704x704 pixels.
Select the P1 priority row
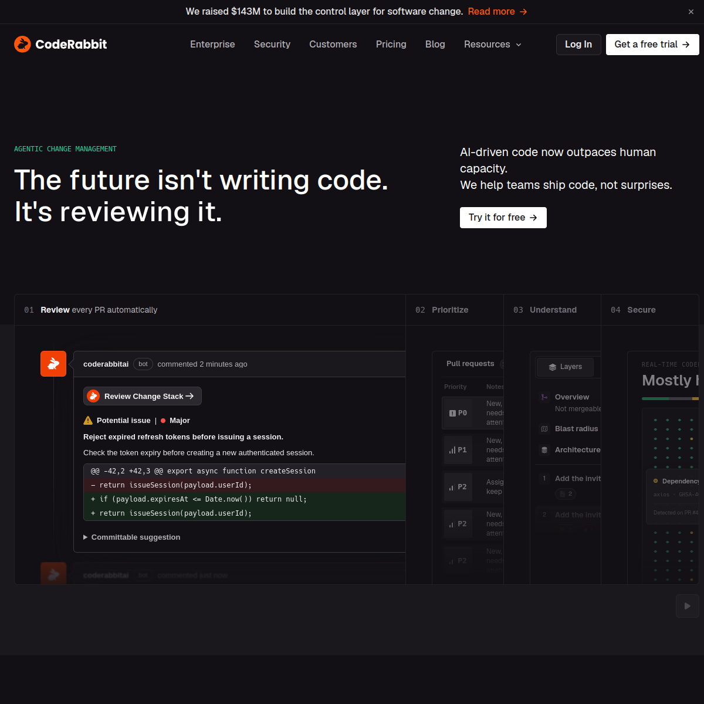pos(473,450)
